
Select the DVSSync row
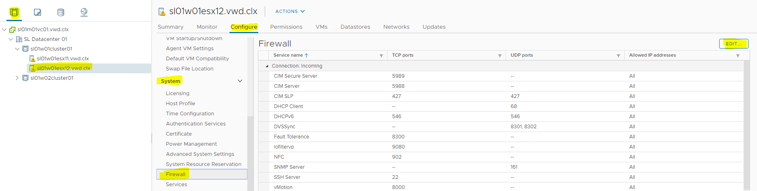(501, 127)
